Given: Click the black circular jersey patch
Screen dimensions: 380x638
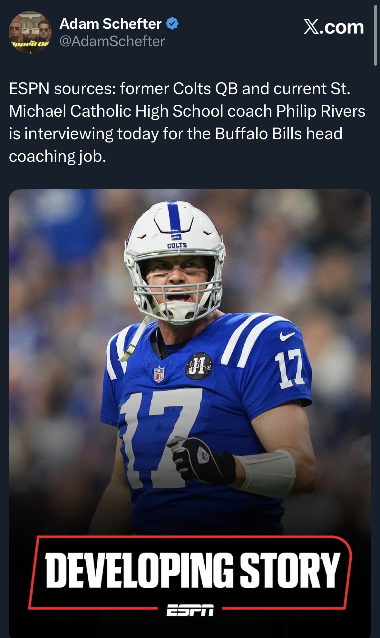Looking at the screenshot, I should pyautogui.click(x=199, y=365).
